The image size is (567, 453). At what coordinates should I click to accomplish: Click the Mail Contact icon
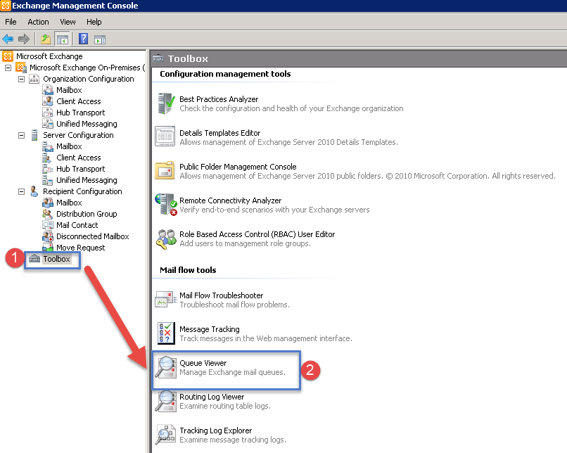click(48, 225)
